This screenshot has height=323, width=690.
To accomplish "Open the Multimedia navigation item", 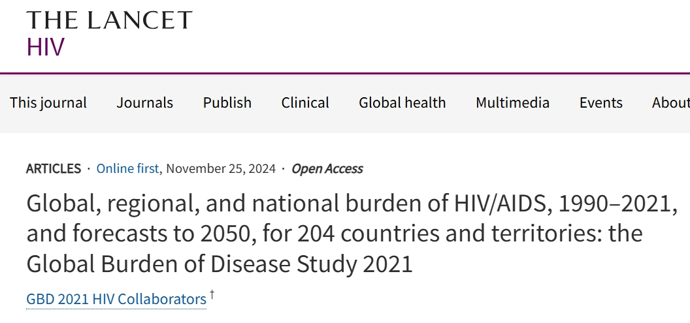I will tap(512, 102).
